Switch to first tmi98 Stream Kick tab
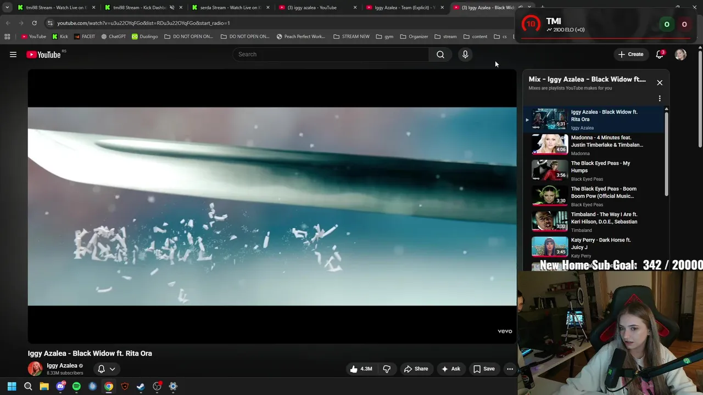 [x=55, y=8]
